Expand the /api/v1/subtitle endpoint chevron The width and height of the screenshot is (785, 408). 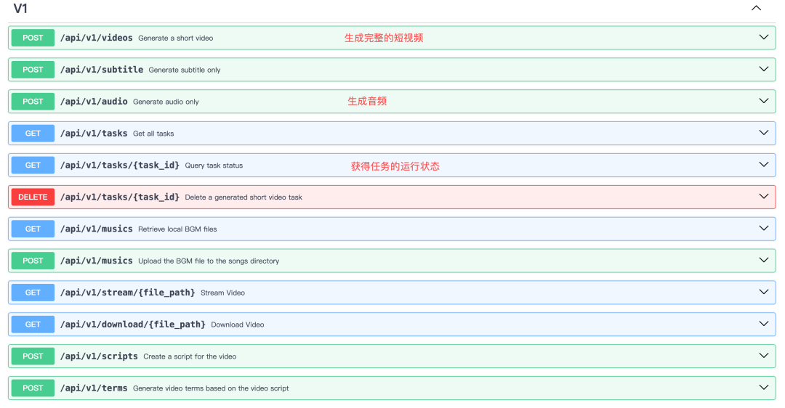point(763,70)
